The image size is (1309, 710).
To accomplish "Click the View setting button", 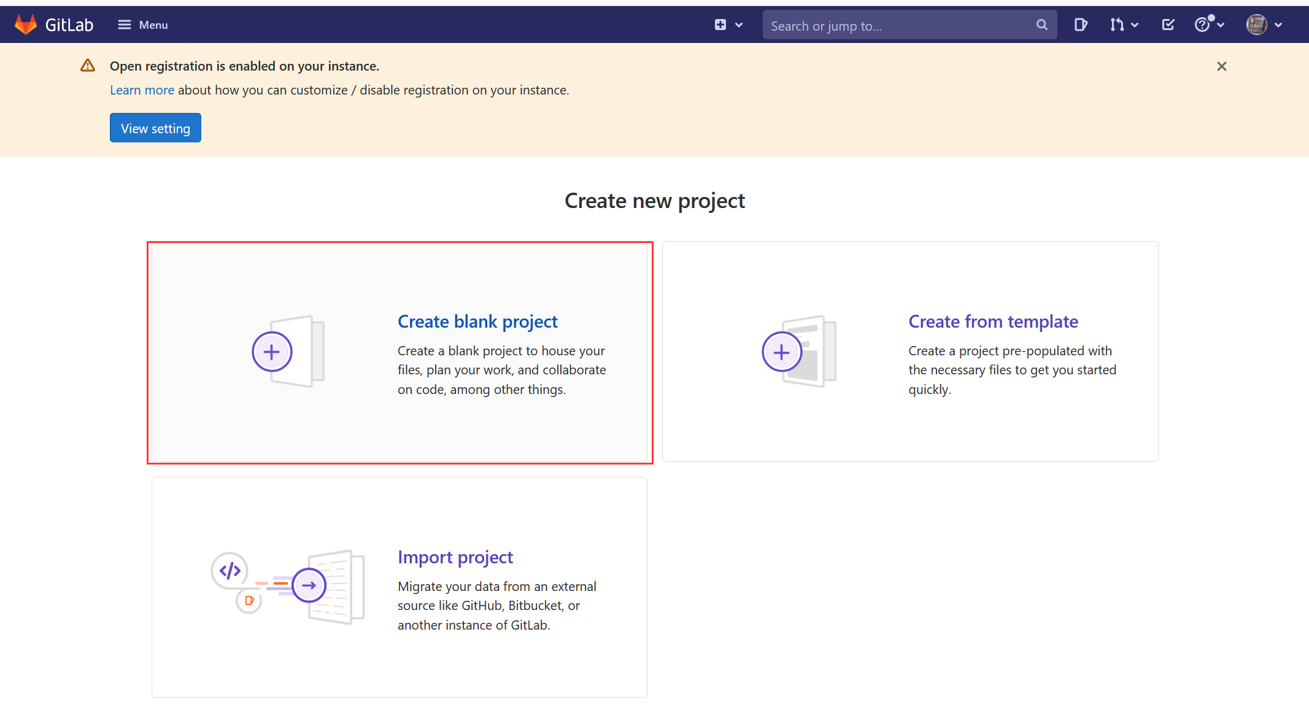I will click(x=155, y=128).
